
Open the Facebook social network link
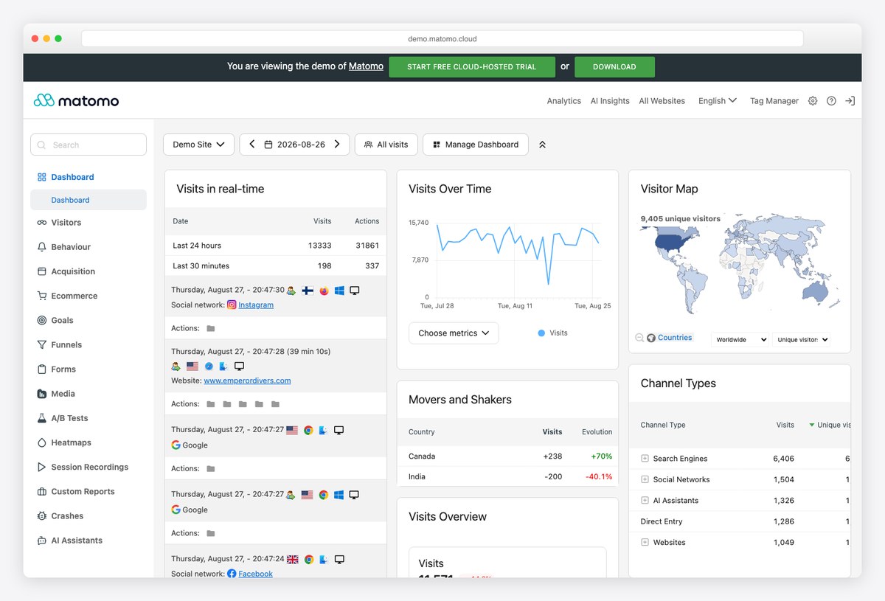click(255, 574)
